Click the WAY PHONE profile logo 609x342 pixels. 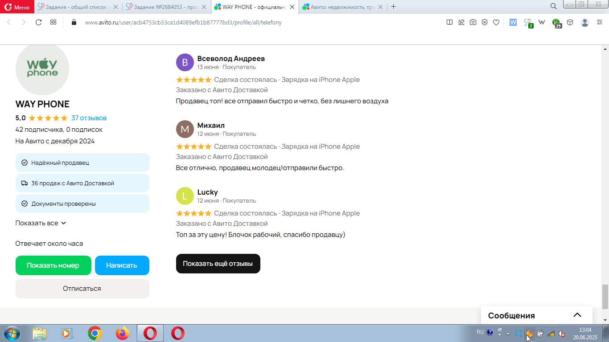click(42, 69)
